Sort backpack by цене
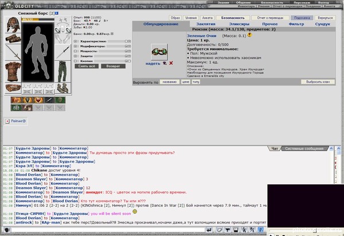This screenshot has height=236, width=344. click(x=186, y=82)
